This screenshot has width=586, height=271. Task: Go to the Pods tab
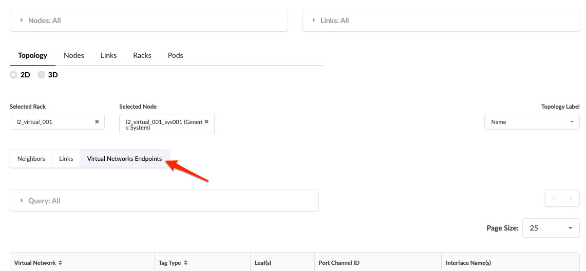click(x=176, y=55)
